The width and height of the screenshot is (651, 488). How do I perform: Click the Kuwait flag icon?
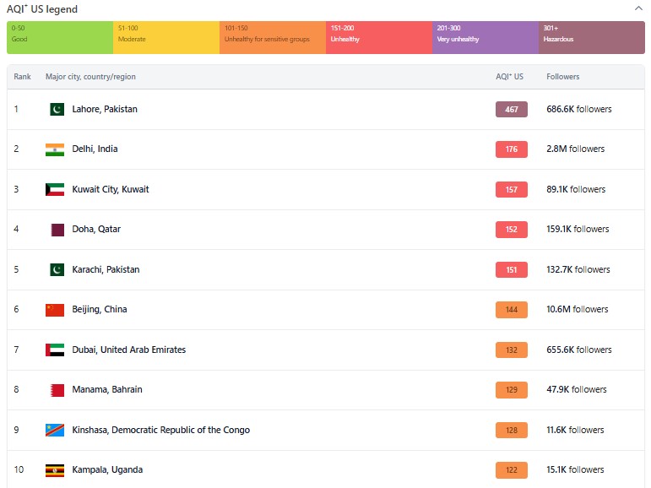55,189
